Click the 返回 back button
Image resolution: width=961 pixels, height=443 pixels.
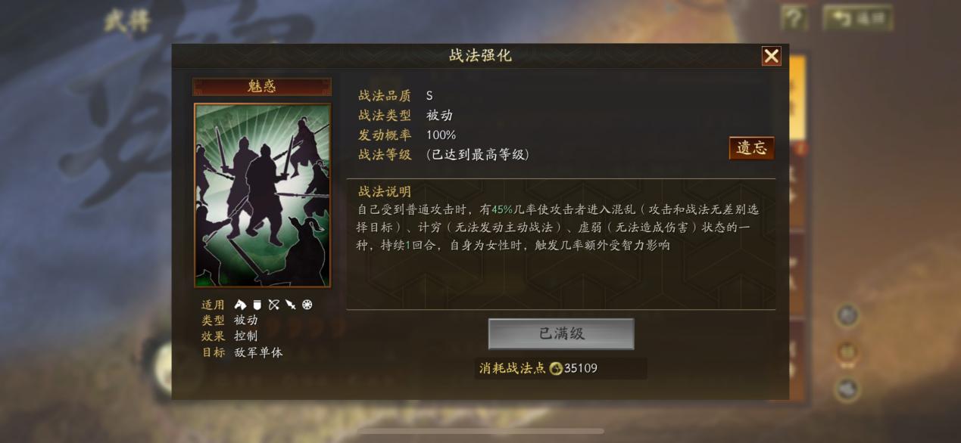click(857, 18)
